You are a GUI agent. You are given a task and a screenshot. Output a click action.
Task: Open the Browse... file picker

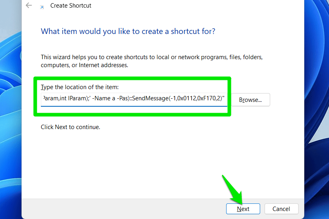pos(250,100)
